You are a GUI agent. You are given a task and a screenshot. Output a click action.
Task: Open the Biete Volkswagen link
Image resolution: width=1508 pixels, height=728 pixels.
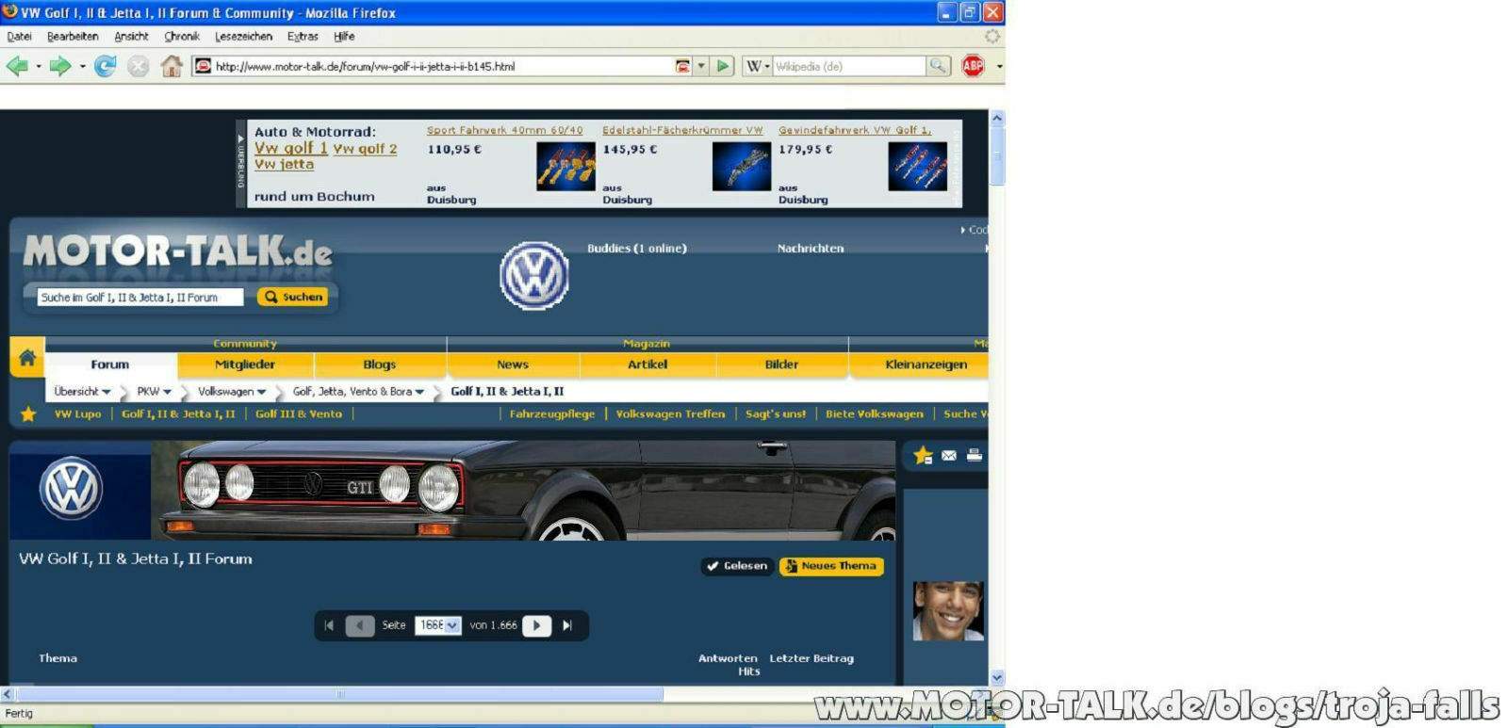(x=875, y=414)
